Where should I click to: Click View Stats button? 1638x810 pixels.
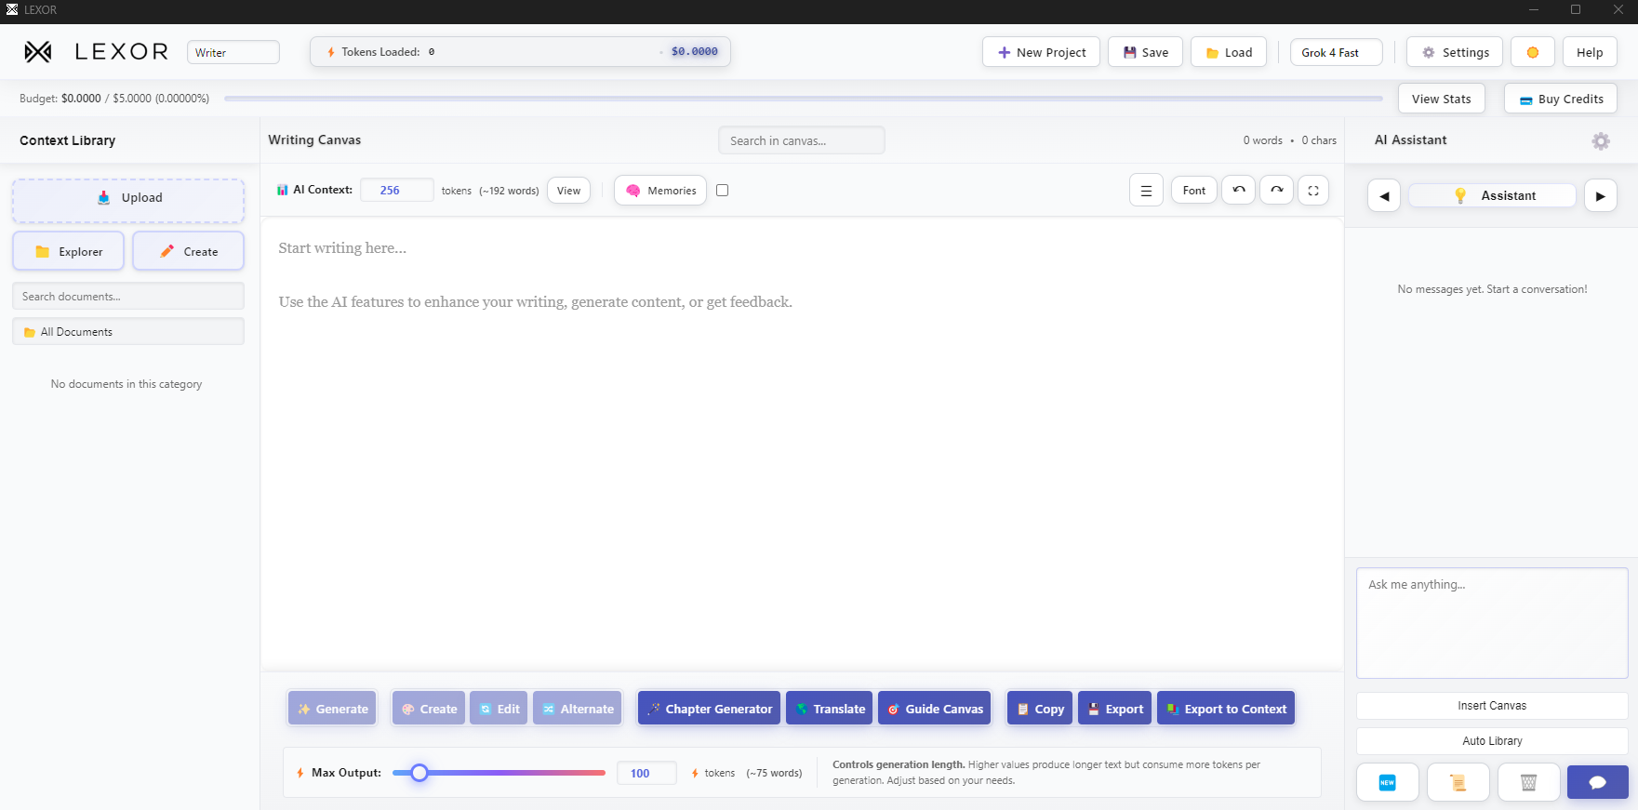coord(1442,99)
